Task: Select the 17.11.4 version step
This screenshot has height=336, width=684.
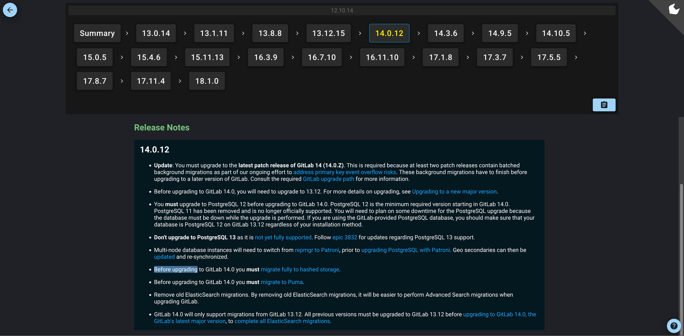Action: 151,81
